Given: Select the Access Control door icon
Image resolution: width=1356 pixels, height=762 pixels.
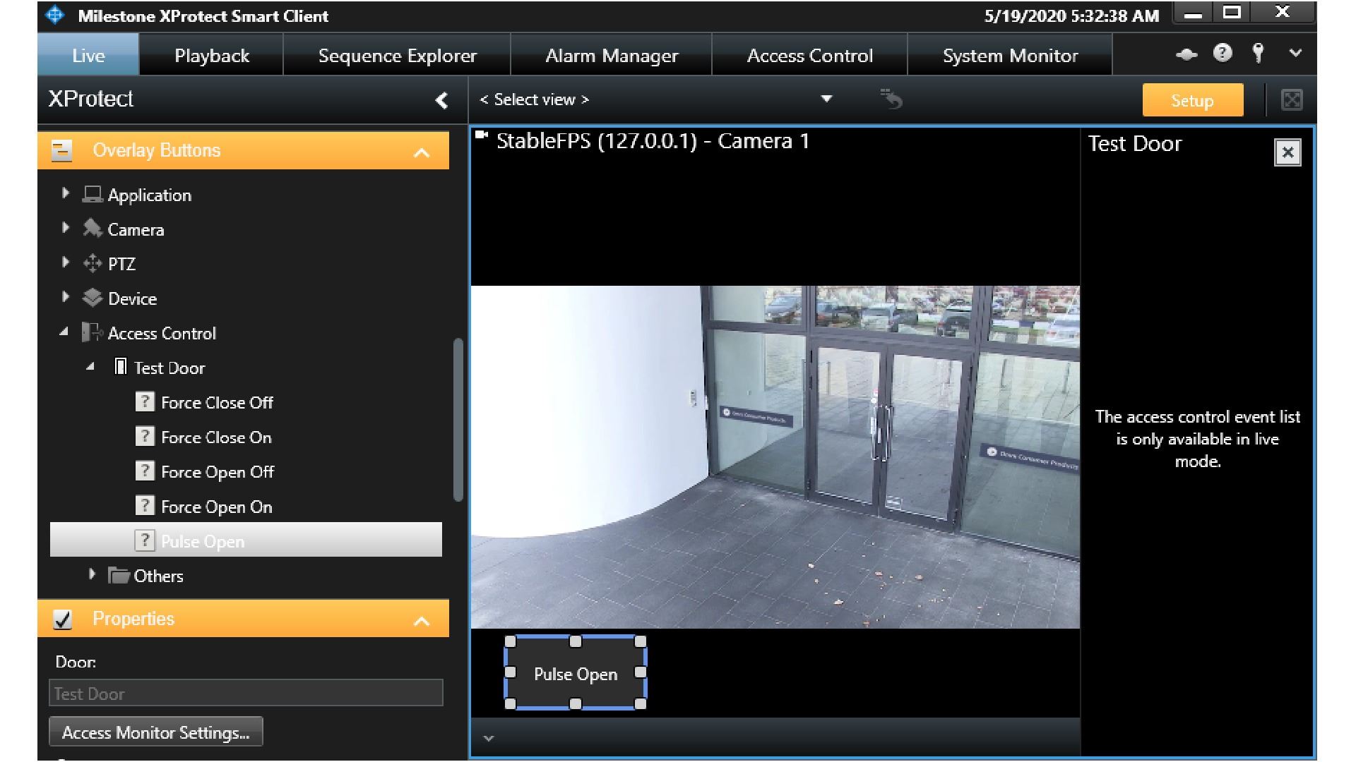Looking at the screenshot, I should 93,332.
